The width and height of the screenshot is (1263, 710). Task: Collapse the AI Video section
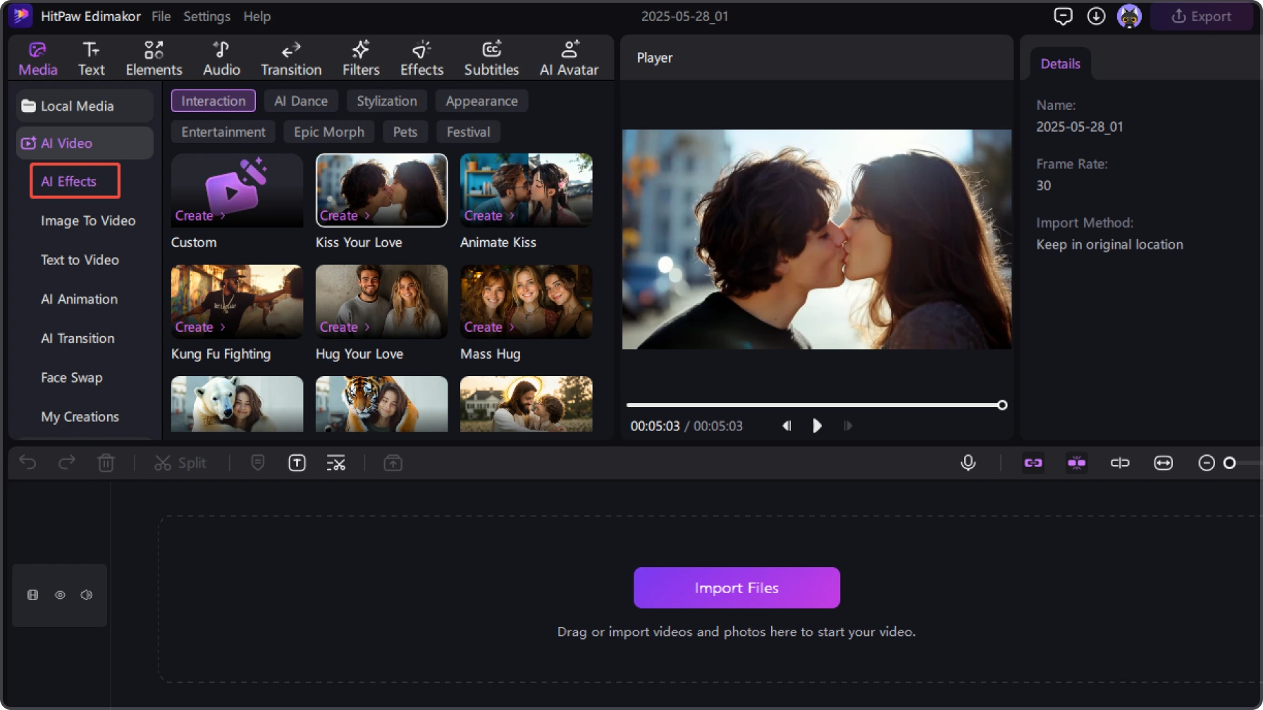pyautogui.click(x=85, y=143)
